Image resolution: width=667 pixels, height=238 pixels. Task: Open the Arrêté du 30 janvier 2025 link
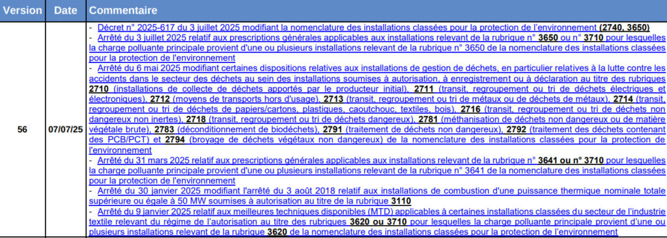tap(377, 196)
